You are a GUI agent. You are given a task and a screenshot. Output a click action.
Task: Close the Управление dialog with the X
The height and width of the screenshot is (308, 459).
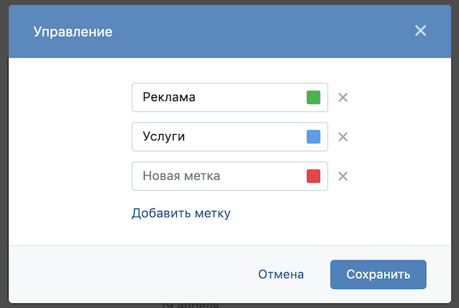[420, 31]
